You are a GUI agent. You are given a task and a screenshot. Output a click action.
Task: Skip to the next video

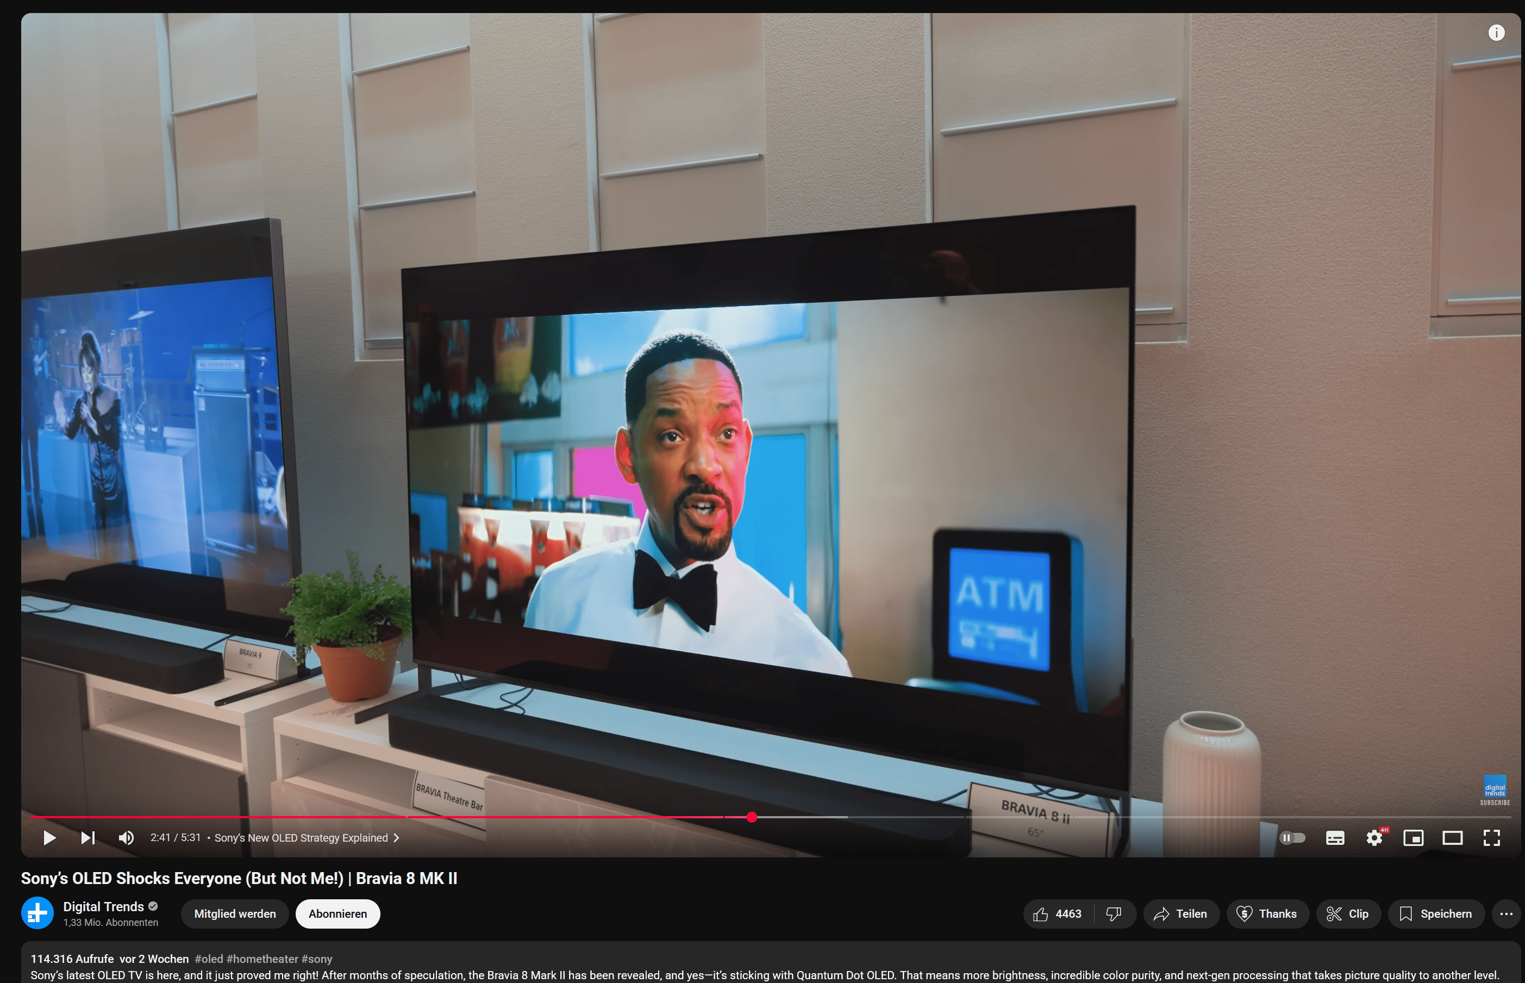coord(88,837)
